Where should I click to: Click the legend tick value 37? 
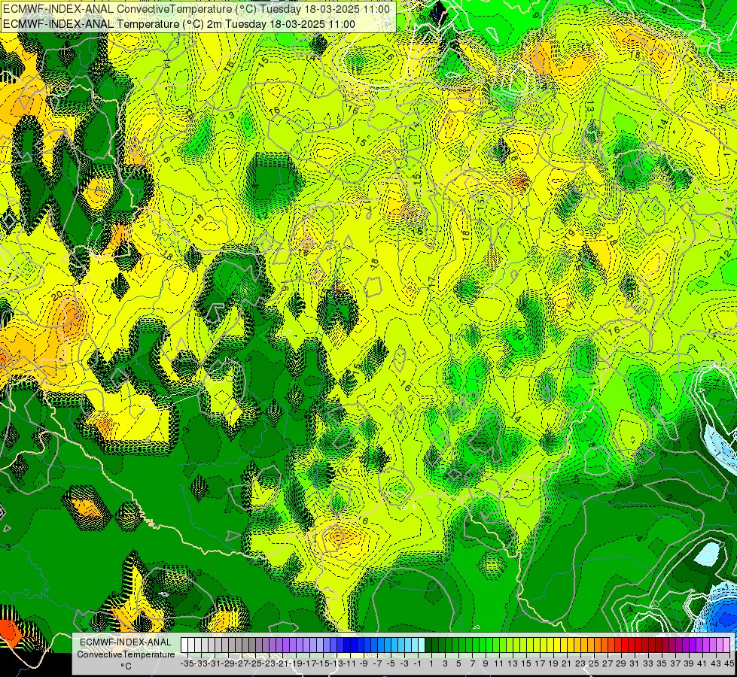pos(675,663)
